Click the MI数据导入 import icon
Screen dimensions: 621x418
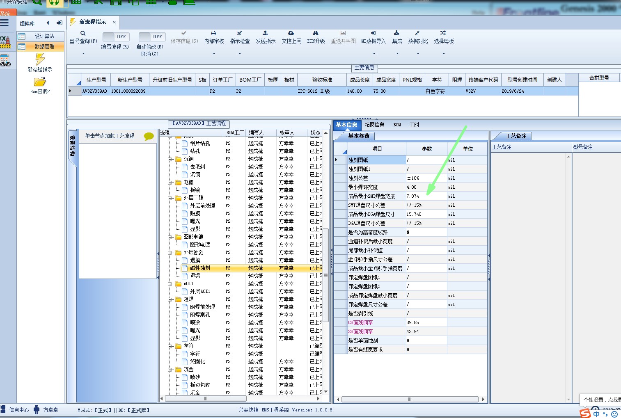click(x=373, y=33)
